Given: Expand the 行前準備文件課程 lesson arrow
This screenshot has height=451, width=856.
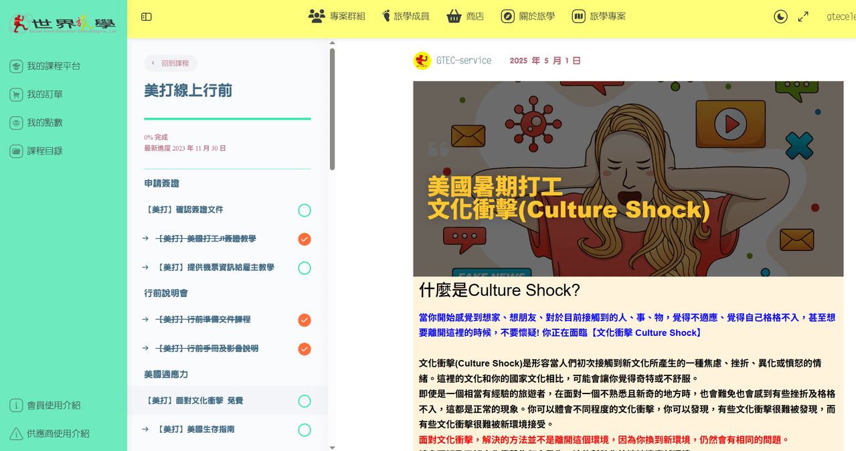Looking at the screenshot, I should pyautogui.click(x=145, y=319).
